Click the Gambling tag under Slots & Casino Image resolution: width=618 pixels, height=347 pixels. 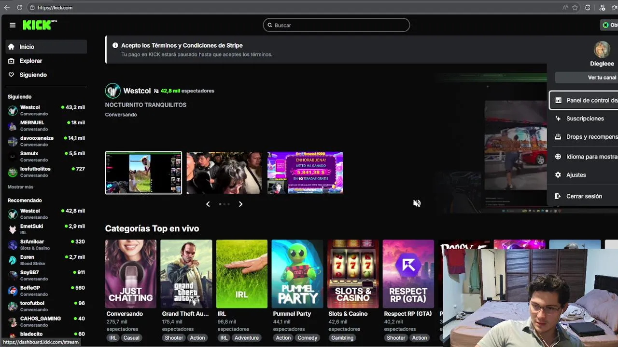coord(342,338)
